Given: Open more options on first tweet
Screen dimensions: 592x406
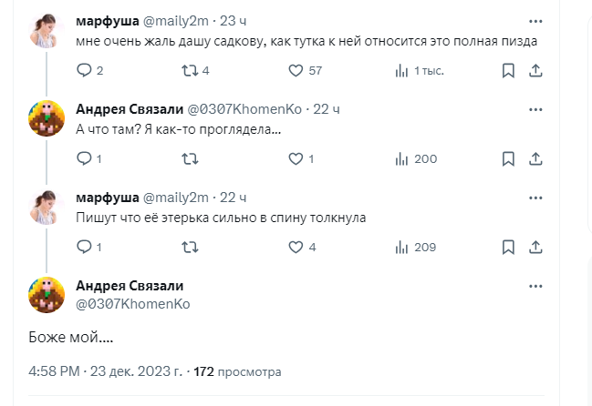Looking at the screenshot, I should [x=535, y=20].
